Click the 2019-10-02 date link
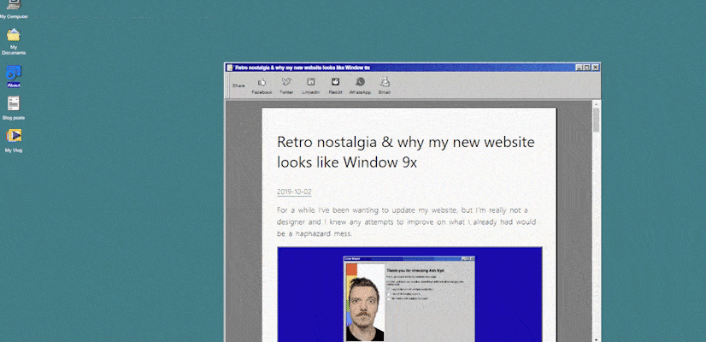706x342 pixels. [294, 192]
